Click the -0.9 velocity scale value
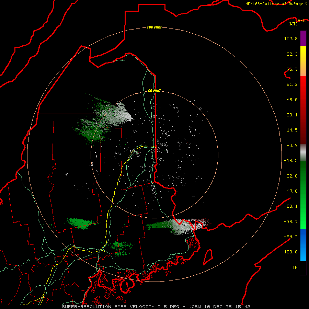Screen dimensions: 309x309 coord(292,146)
